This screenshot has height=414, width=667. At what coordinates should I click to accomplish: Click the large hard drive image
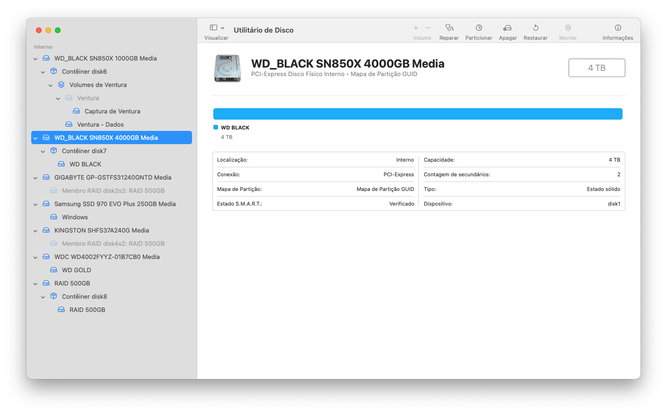228,69
